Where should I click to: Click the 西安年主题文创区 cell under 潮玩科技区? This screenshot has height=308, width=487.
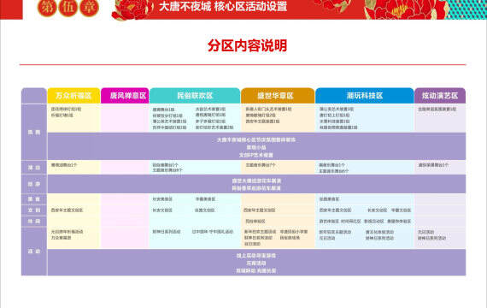coord(335,210)
